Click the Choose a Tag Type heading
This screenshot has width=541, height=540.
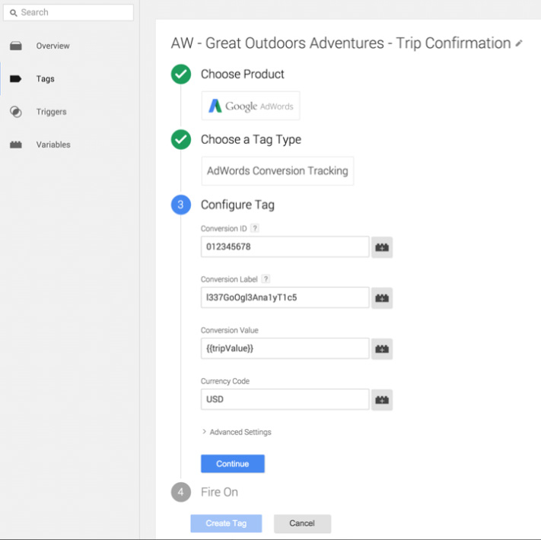point(251,140)
